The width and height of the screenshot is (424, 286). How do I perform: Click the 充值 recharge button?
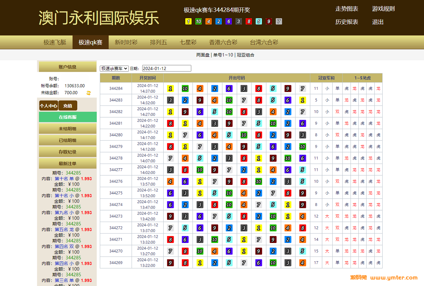pyautogui.click(x=68, y=106)
